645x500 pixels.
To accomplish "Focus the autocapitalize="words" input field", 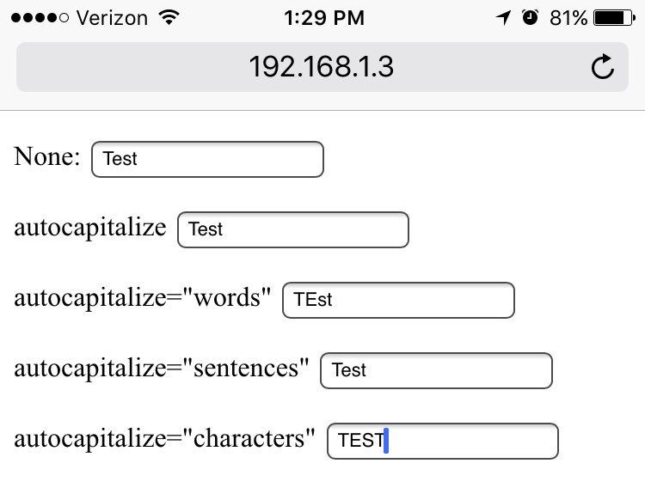I will (398, 301).
